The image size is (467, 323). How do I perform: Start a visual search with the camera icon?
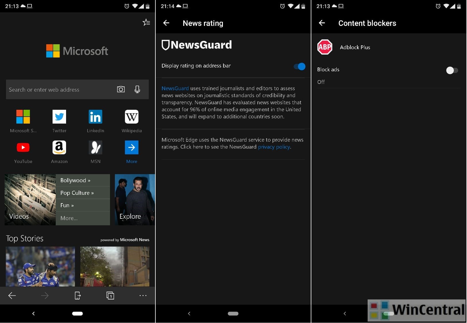[121, 89]
